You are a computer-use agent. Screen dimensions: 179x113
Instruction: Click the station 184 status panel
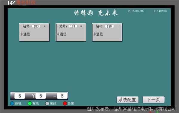click(71, 32)
